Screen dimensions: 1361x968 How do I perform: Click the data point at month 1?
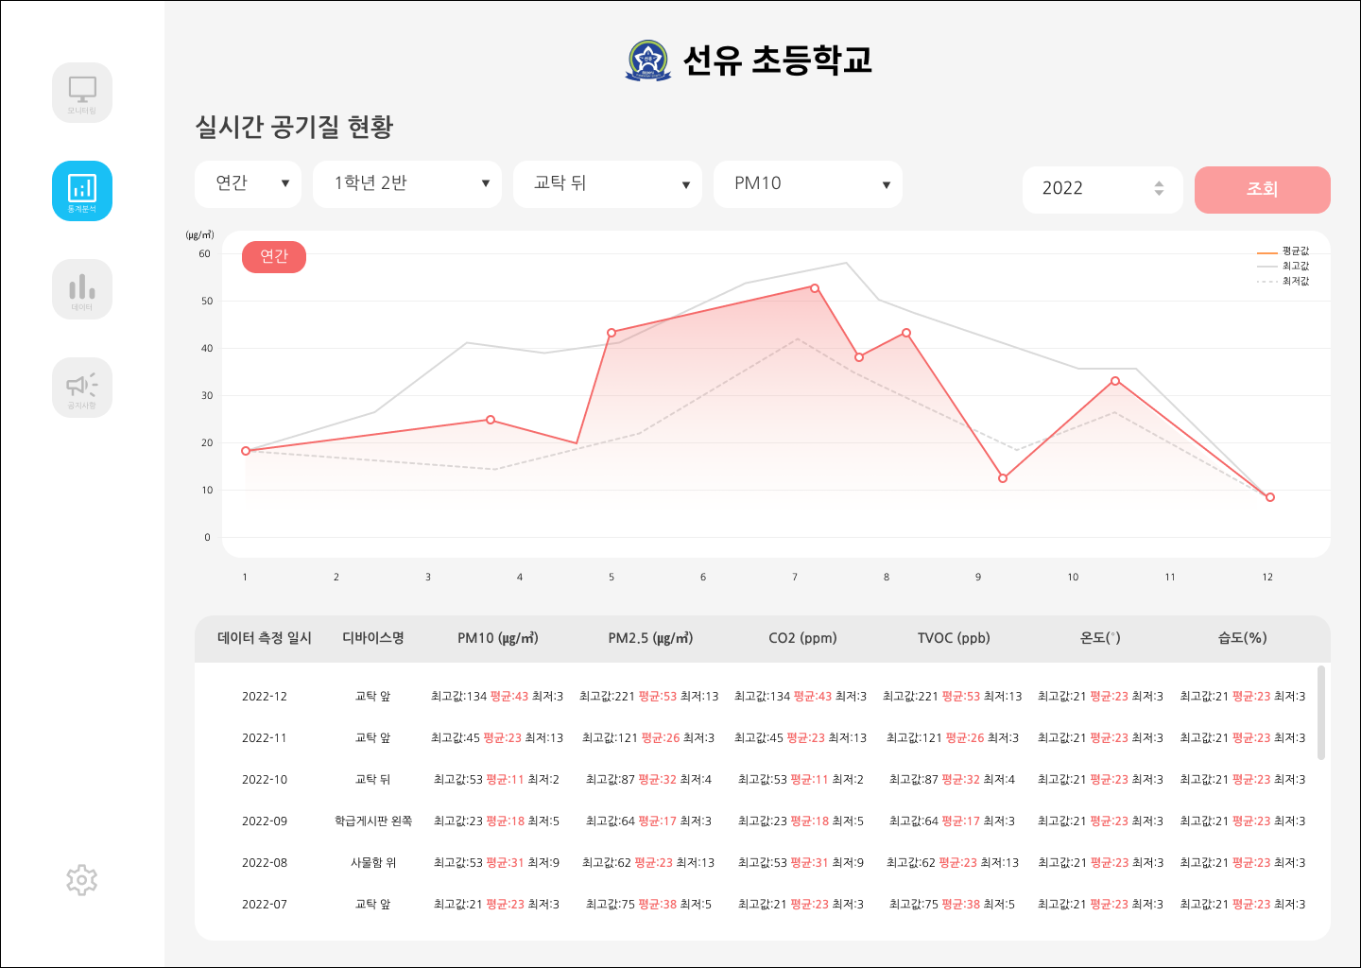(x=246, y=451)
